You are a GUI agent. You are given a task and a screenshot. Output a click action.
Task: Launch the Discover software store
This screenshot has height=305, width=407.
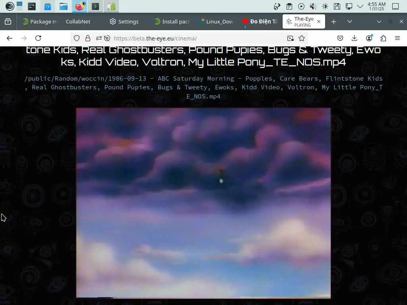(48, 6)
